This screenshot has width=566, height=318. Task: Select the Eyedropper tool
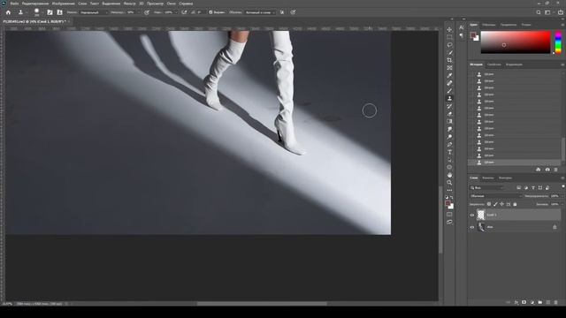pyautogui.click(x=449, y=75)
